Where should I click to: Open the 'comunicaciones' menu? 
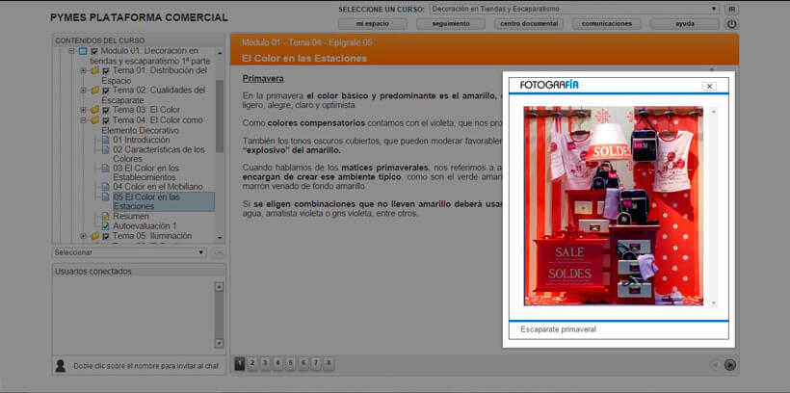click(x=607, y=24)
